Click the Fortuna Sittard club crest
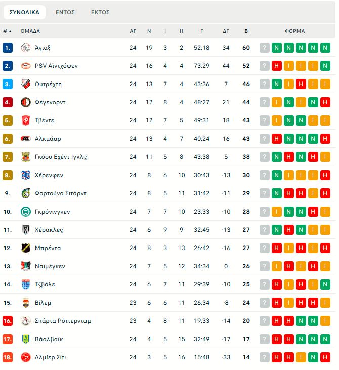The width and height of the screenshot is (339, 370). tap(26, 193)
